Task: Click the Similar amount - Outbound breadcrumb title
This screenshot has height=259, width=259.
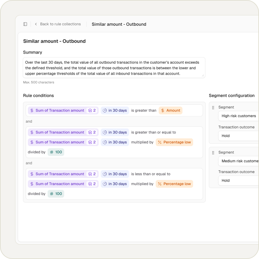Action: pos(119,24)
